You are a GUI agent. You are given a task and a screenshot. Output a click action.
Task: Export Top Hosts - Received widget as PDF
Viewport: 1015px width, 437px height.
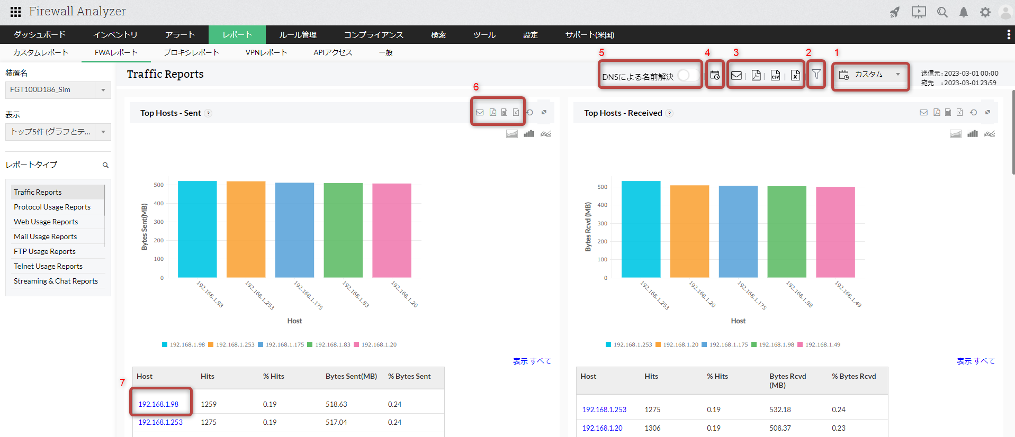937,112
